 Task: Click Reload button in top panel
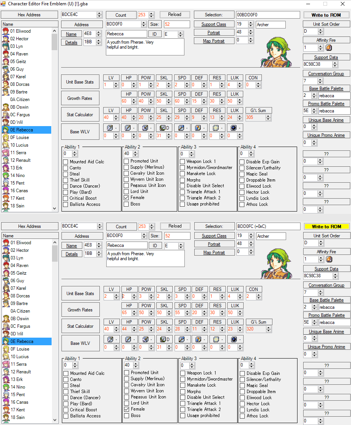pyautogui.click(x=175, y=15)
